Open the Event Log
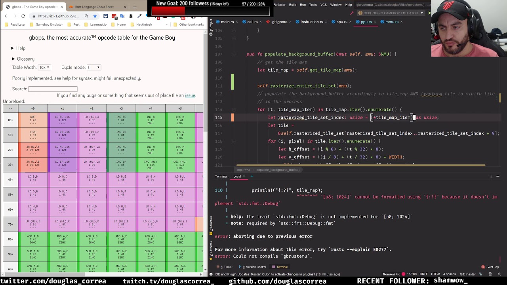507x285 pixels. point(490,267)
